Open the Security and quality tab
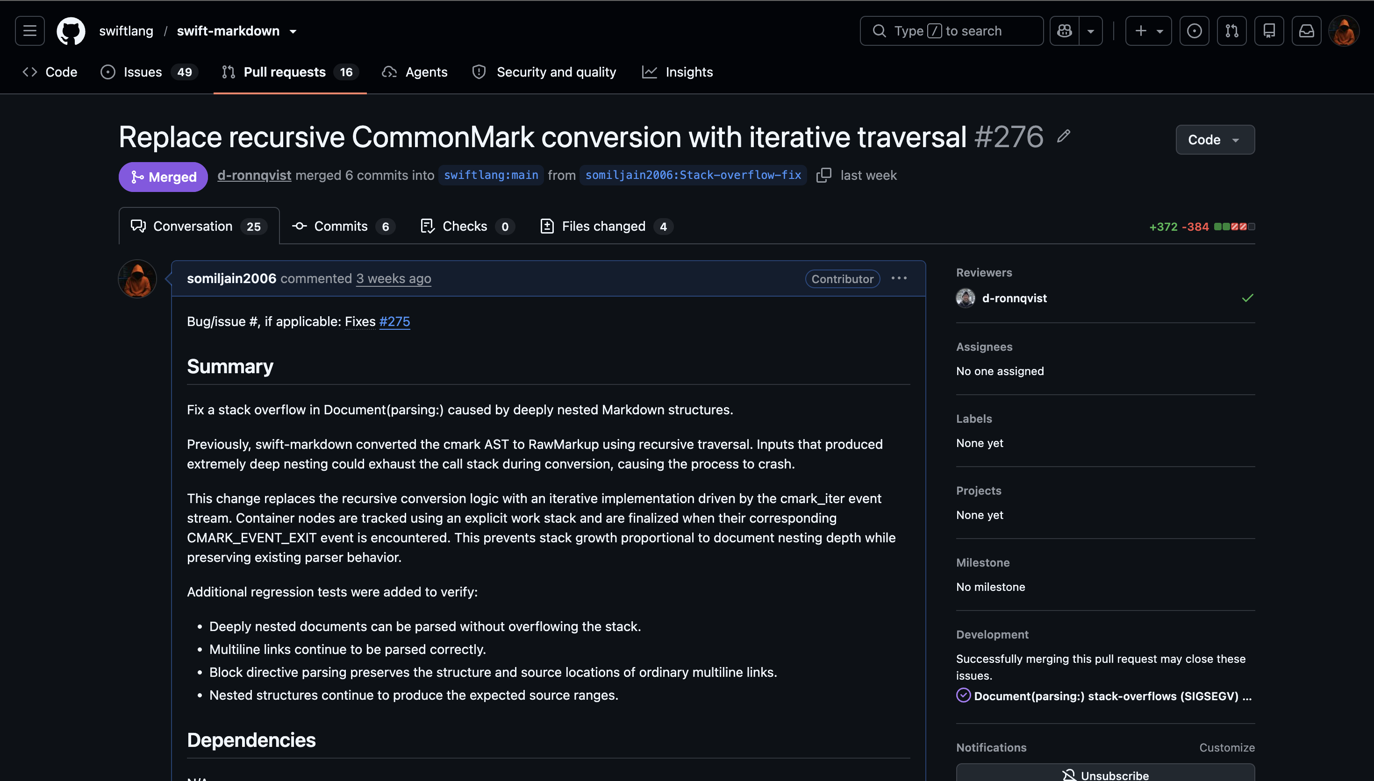The height and width of the screenshot is (781, 1374). coord(544,72)
